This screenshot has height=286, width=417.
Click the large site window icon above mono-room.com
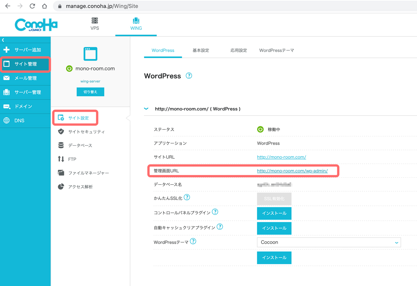click(x=90, y=54)
